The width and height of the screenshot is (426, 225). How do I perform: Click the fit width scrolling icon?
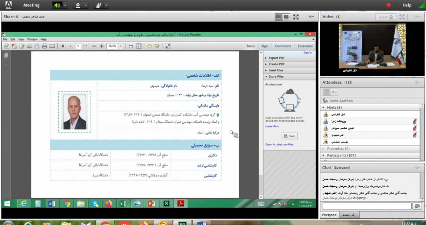(x=131, y=46)
